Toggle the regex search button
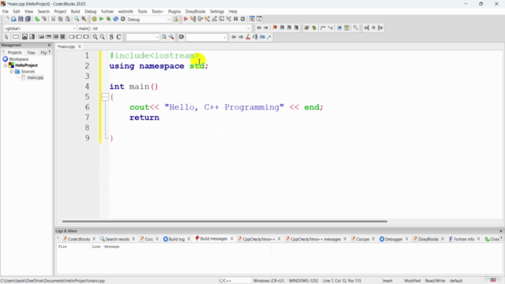505x284 pixels. point(269,37)
